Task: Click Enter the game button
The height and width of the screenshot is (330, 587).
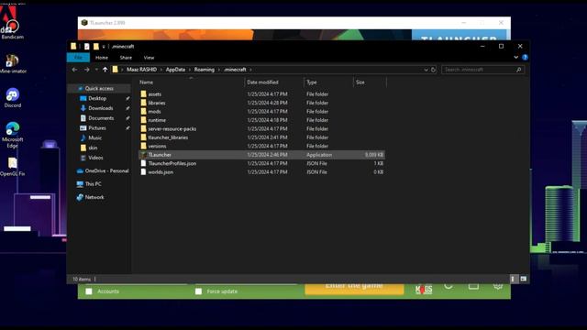Action: click(354, 288)
